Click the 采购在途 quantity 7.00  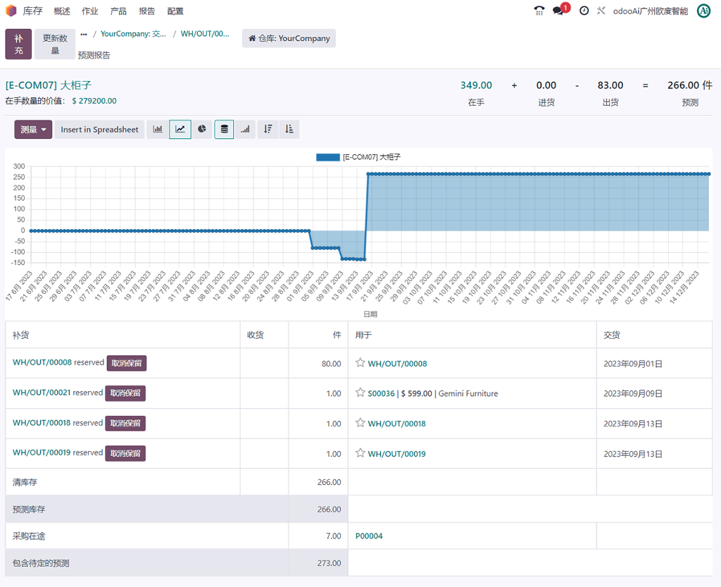pyautogui.click(x=333, y=536)
